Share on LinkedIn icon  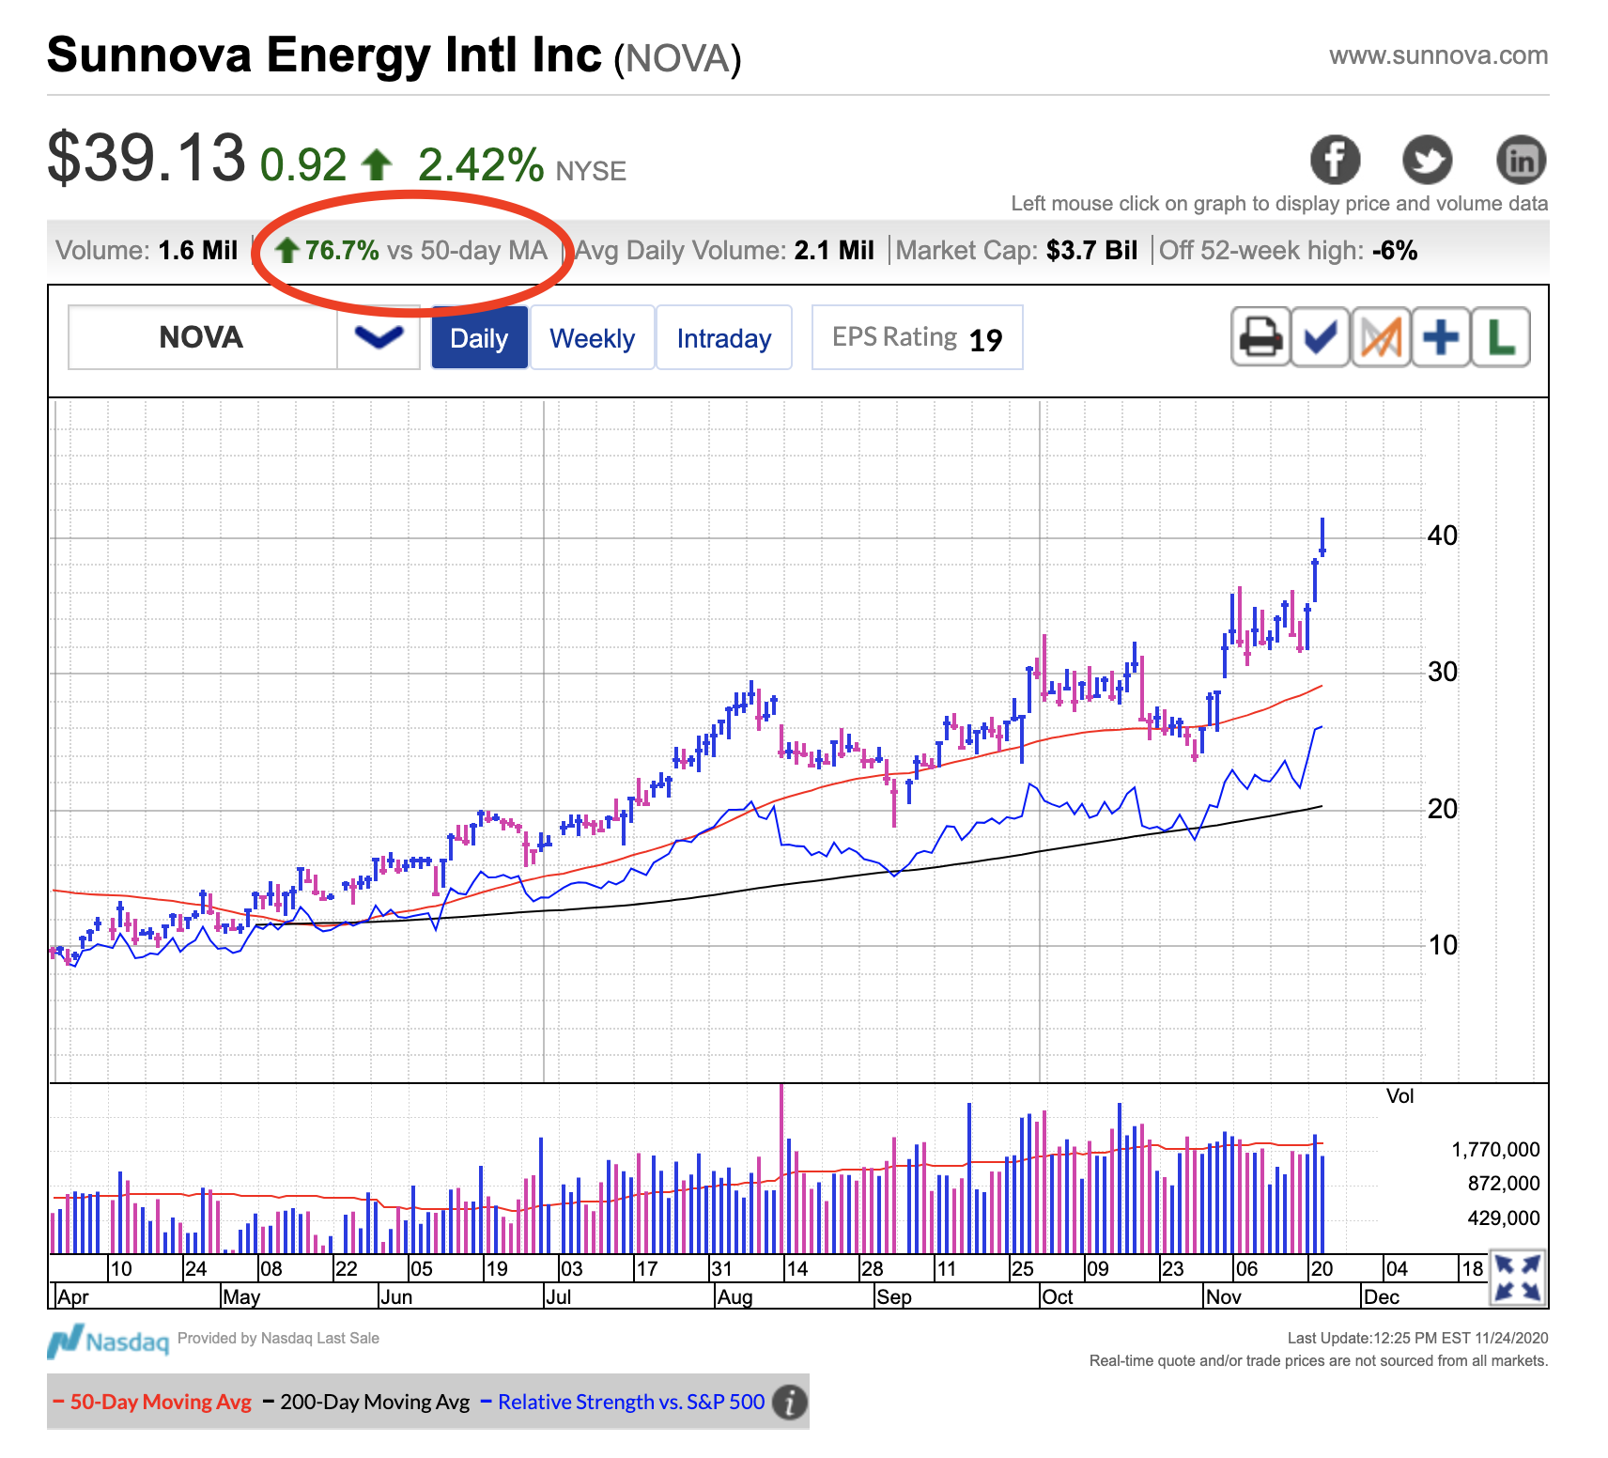[1521, 160]
